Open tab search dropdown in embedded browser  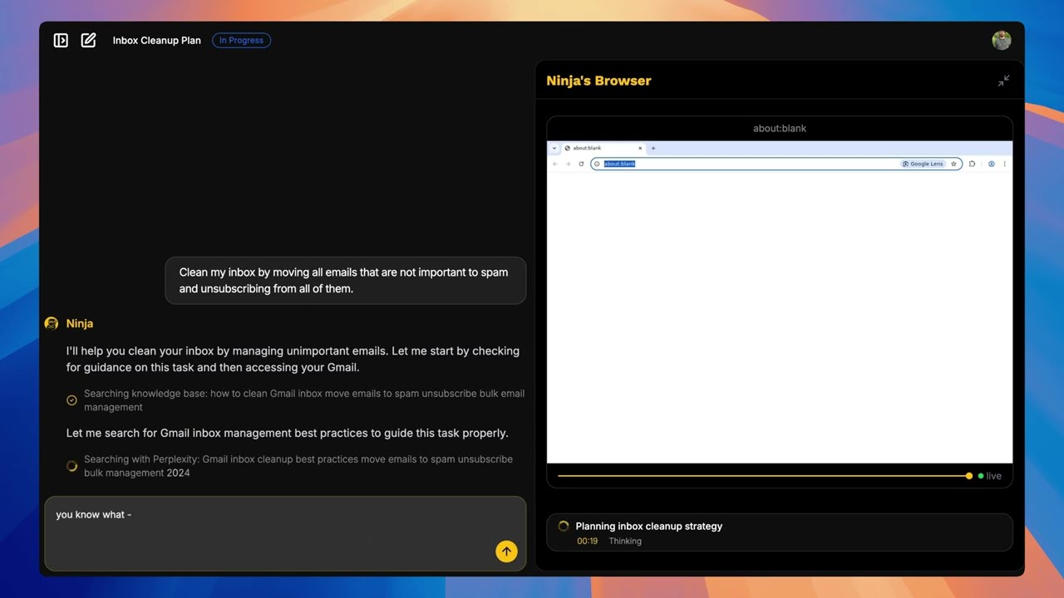tap(554, 148)
